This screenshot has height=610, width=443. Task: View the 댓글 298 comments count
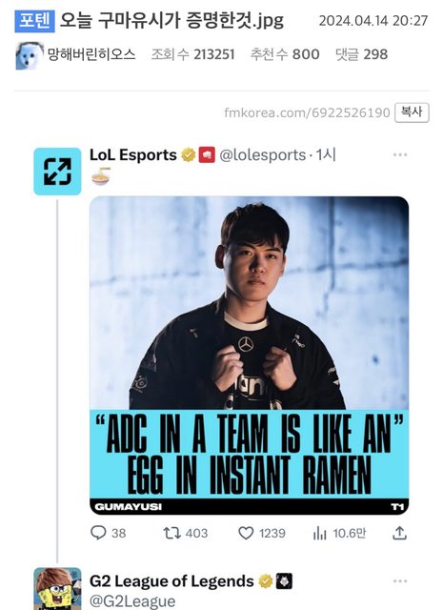click(361, 54)
